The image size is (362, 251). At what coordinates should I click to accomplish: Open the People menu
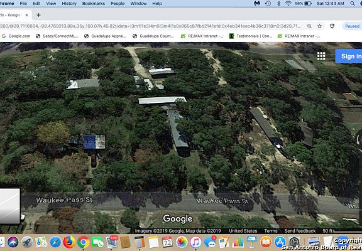(118, 4)
